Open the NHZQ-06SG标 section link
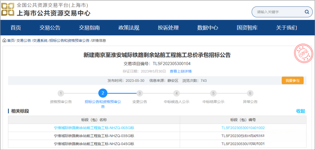Screen dimensions: 315x150 94,128
